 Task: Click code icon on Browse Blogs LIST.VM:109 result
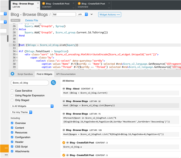pos(64,130)
